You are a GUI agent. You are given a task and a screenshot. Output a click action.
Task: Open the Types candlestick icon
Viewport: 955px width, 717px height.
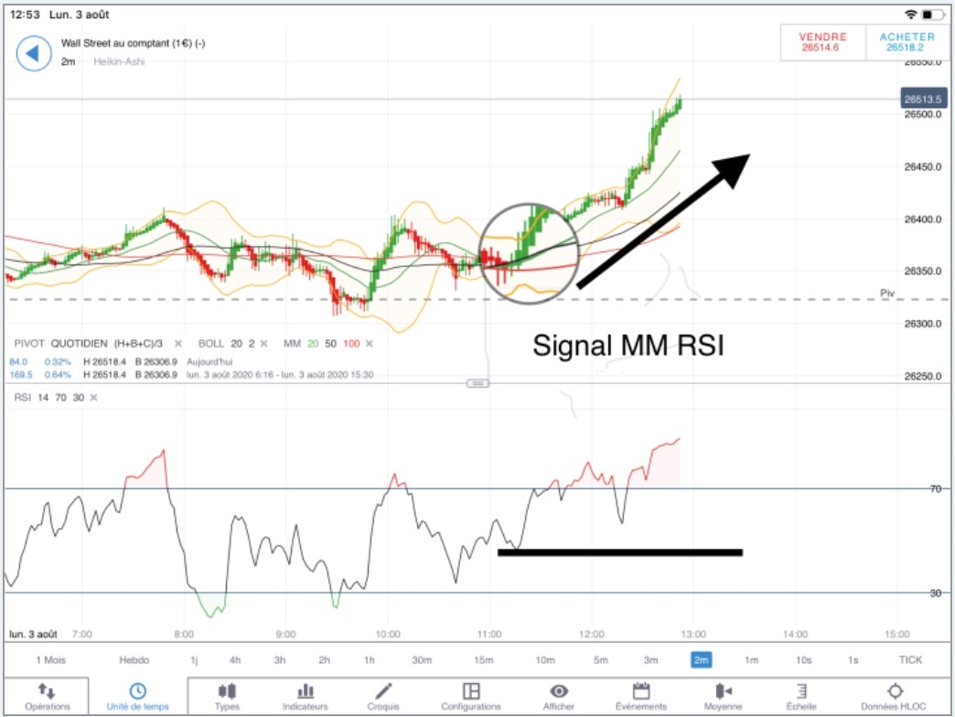(x=227, y=690)
